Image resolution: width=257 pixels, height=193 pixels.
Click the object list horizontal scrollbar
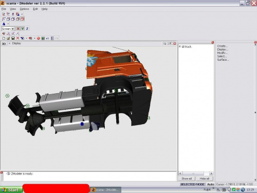pyautogui.click(x=196, y=173)
